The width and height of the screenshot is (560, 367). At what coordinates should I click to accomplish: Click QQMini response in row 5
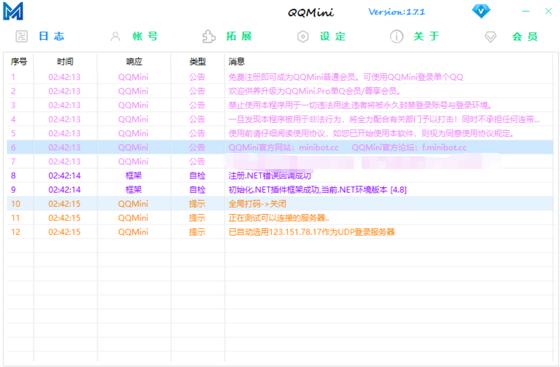(x=133, y=134)
